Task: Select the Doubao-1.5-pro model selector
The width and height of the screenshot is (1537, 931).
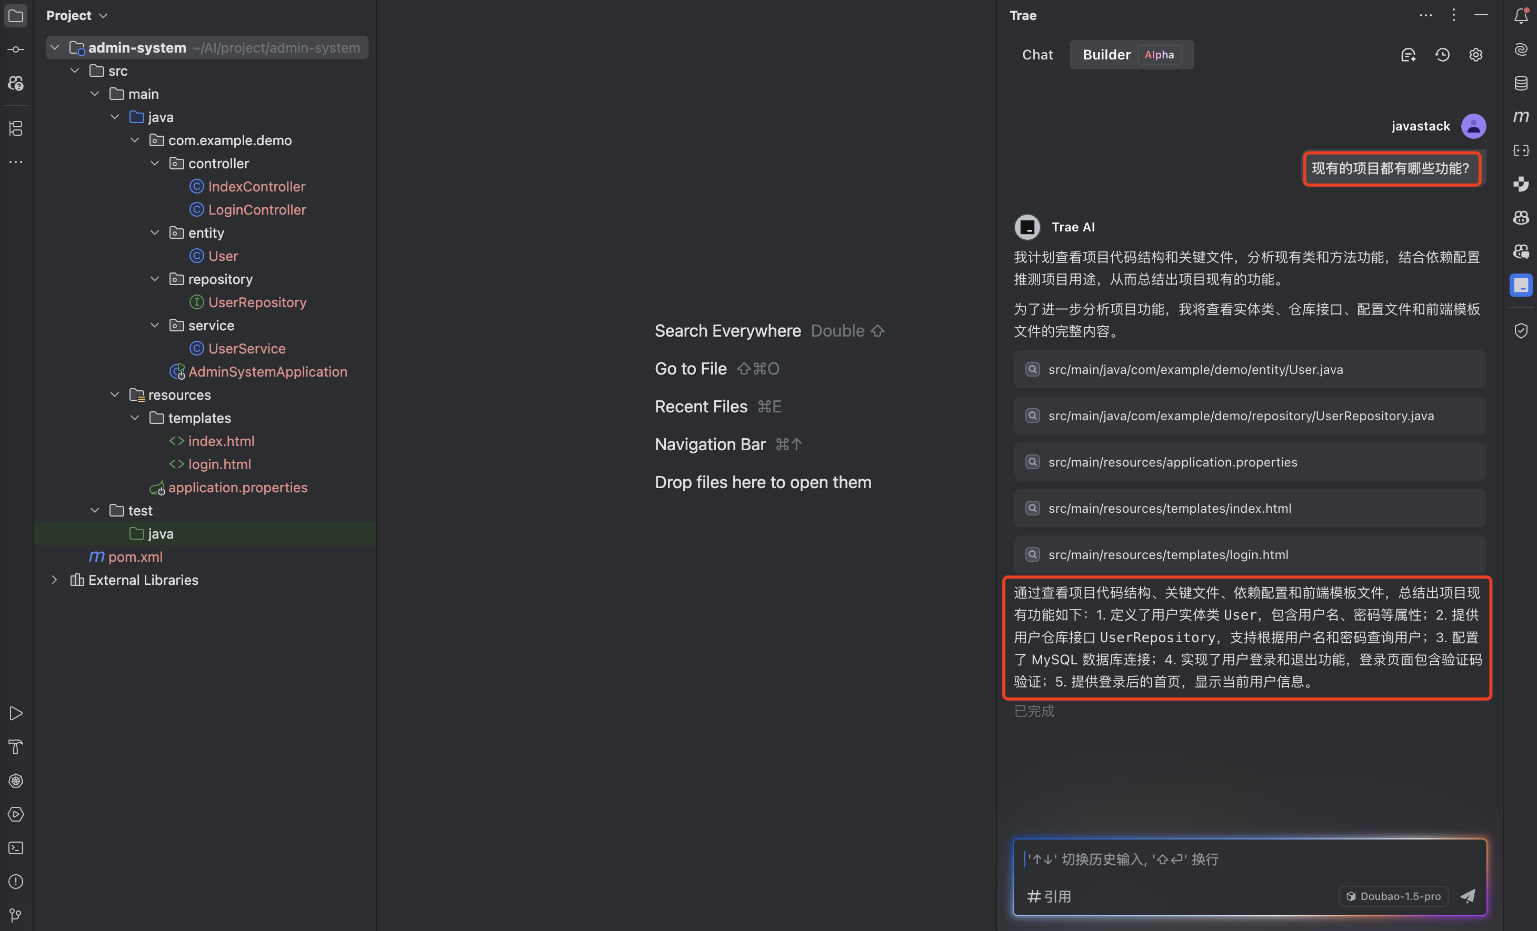Action: 1393,896
